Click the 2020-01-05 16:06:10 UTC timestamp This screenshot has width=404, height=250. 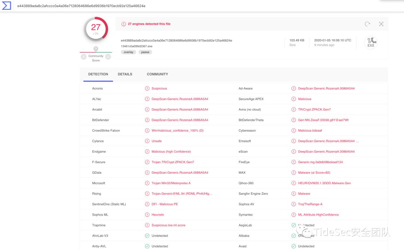pyautogui.click(x=333, y=40)
